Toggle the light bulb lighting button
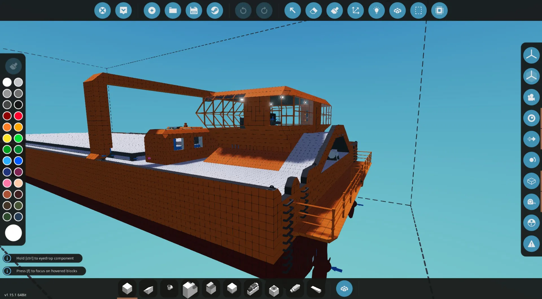Screen dimensions: 542x299 point(377,11)
